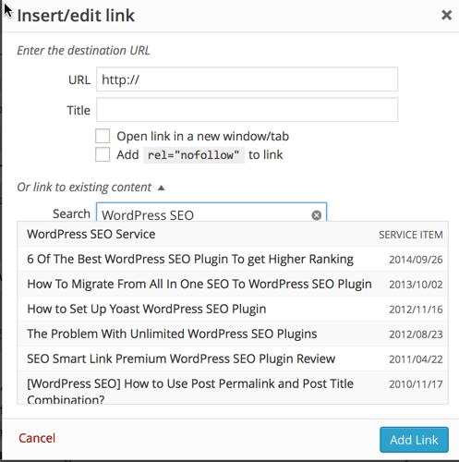Viewport: 459px width, 462px height.
Task: Select How to Use Post Permalink result
Action: (233, 387)
